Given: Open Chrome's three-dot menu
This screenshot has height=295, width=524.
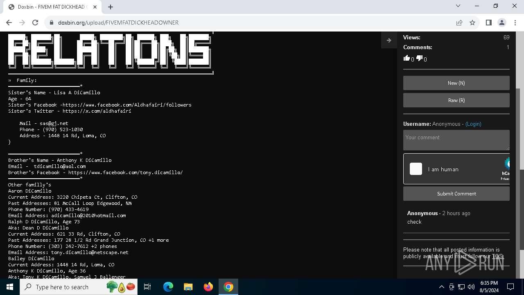Looking at the screenshot, I should pos(515,23).
